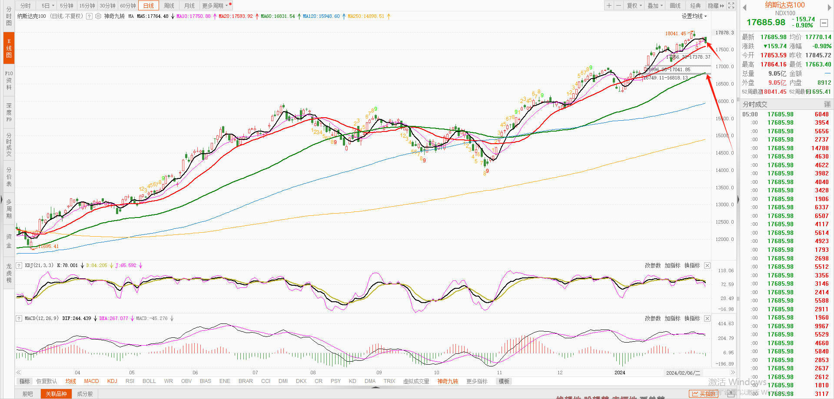834x399 pixels.
Task: Close the KDJ indicator panel
Action: click(707, 265)
